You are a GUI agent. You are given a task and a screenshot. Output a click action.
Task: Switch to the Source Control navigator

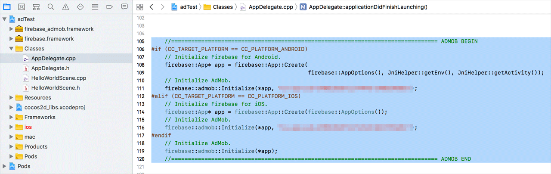[x=22, y=7]
